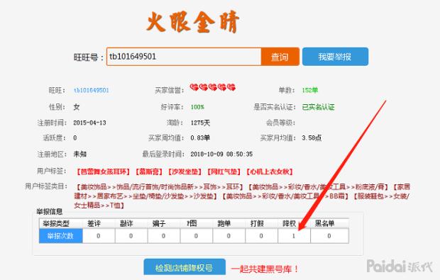Click the 一起共建黑号库 red text

[264, 269]
